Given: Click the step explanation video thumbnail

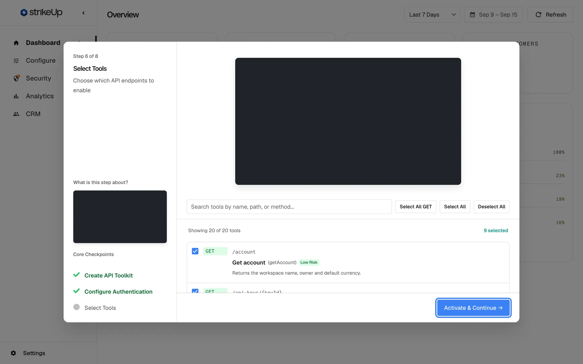Looking at the screenshot, I should [x=120, y=217].
